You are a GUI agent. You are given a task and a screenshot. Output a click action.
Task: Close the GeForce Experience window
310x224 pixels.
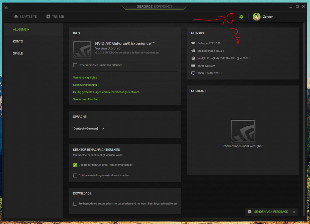[304, 6]
